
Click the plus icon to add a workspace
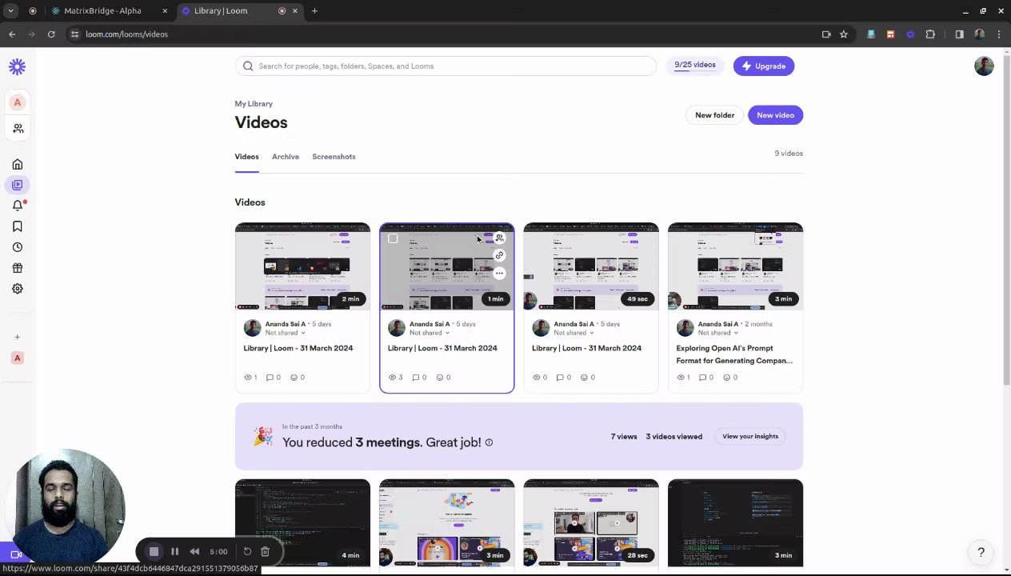(18, 337)
